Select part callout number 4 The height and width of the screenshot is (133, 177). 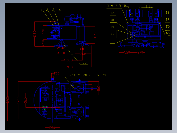click(60, 10)
